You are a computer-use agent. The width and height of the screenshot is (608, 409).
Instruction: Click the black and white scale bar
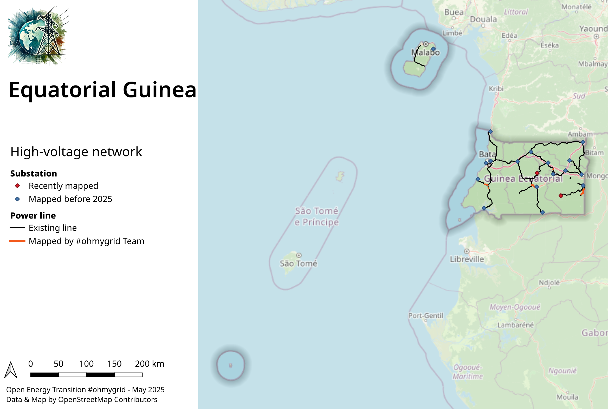pyautogui.click(x=86, y=375)
